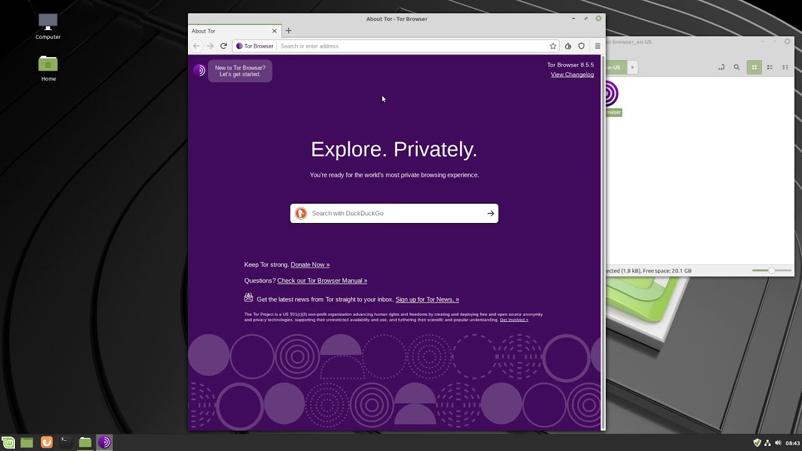Follow the Get Involved link

point(514,319)
